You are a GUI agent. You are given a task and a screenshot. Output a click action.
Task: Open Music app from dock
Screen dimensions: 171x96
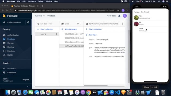[x=77, y=93]
